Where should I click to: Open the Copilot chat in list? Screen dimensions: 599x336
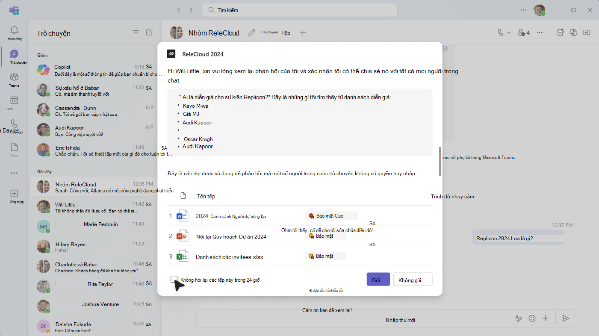(94, 70)
